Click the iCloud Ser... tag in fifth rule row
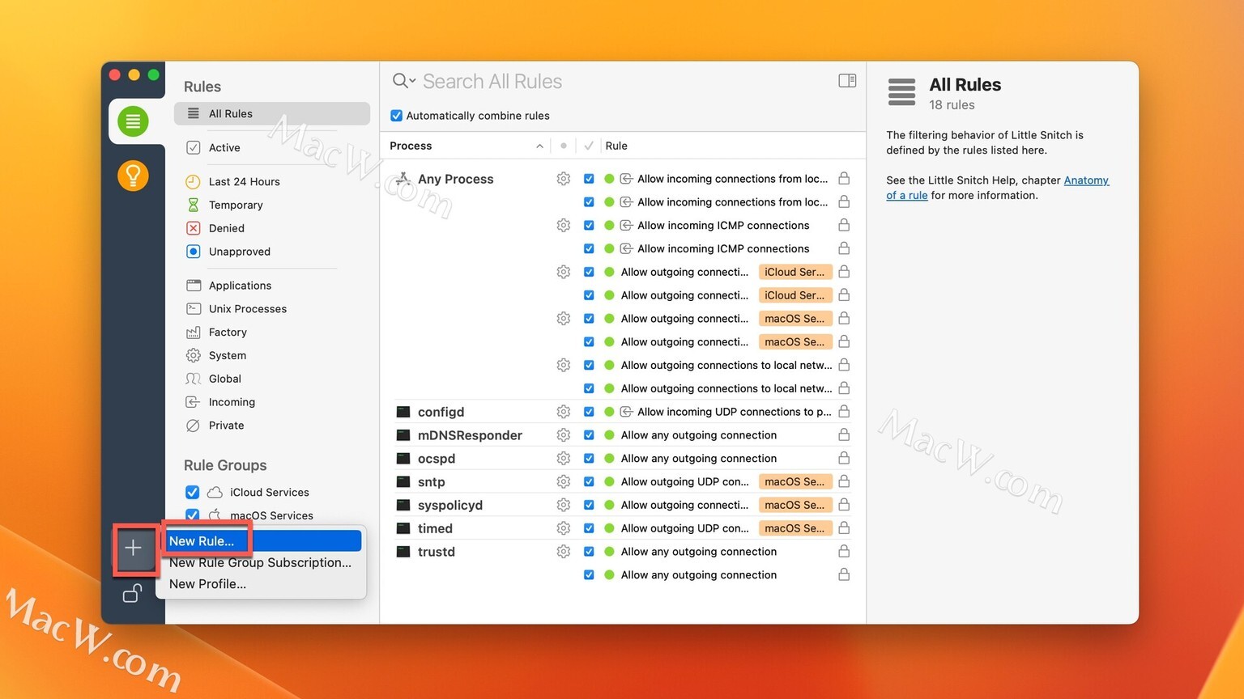This screenshot has height=699, width=1244. (x=795, y=272)
